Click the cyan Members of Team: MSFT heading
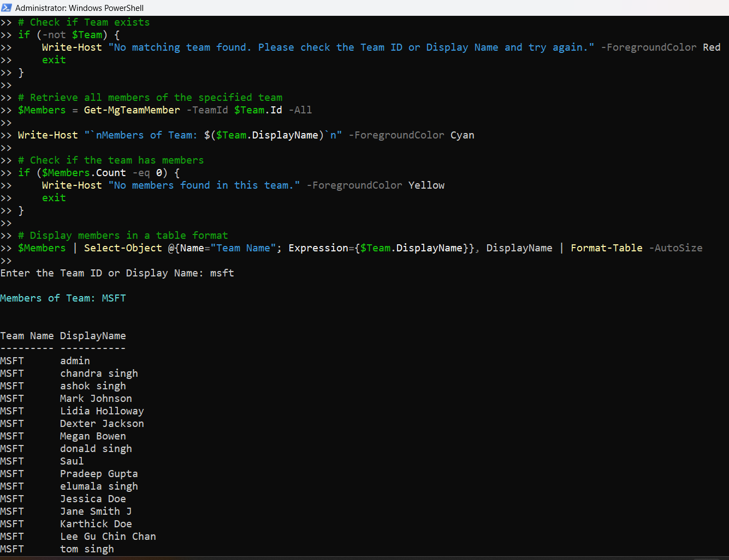Viewport: 729px width, 560px height. [63, 298]
